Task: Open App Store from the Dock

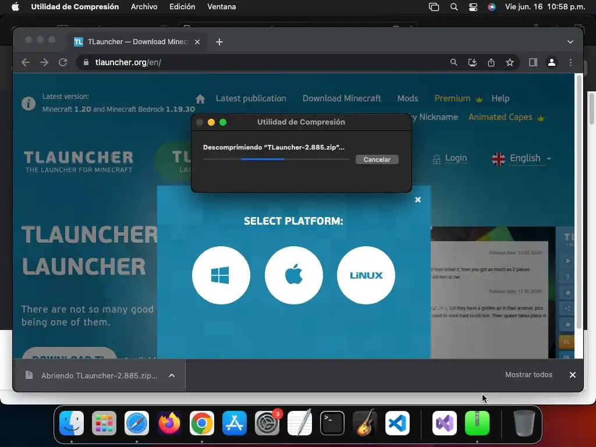Action: click(x=235, y=423)
